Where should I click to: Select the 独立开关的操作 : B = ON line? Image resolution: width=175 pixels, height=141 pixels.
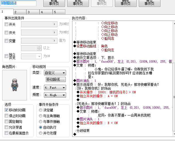pos(97,123)
